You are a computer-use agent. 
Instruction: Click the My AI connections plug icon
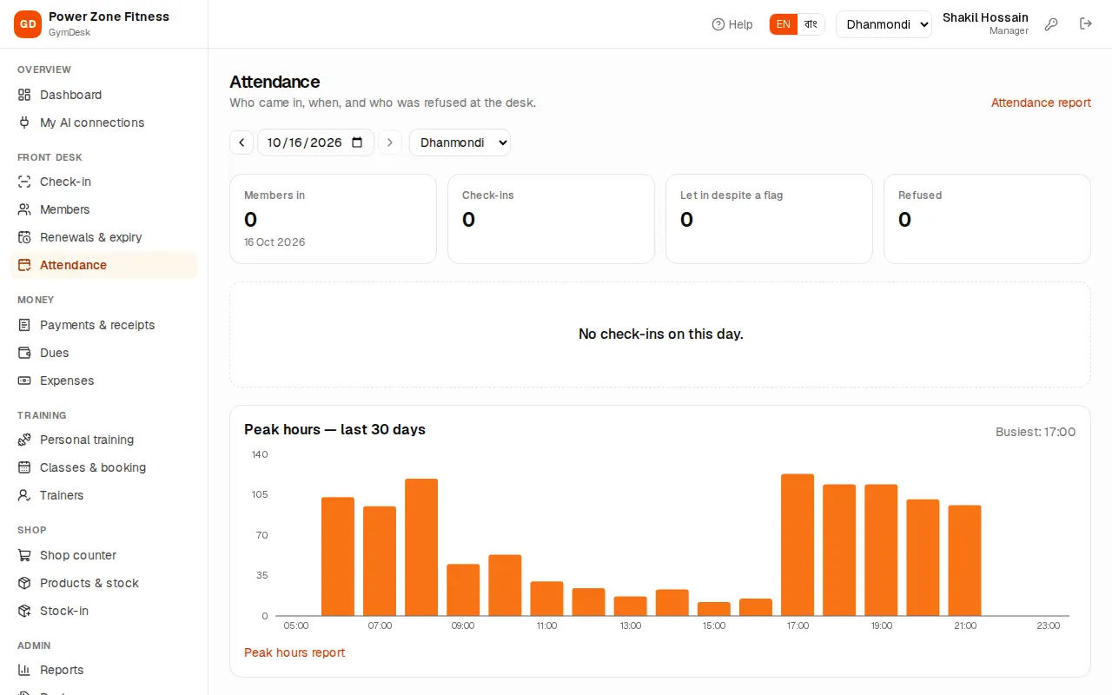[x=24, y=122]
